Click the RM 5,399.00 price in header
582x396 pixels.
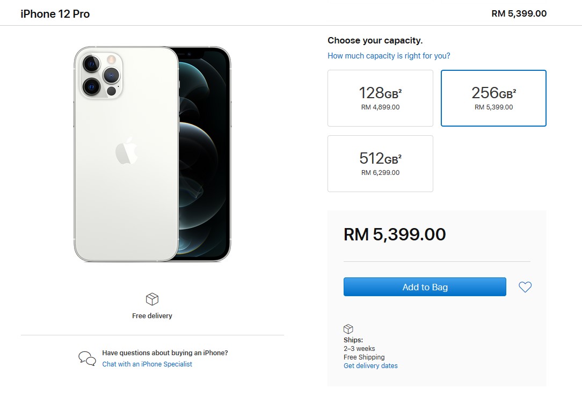pos(519,14)
